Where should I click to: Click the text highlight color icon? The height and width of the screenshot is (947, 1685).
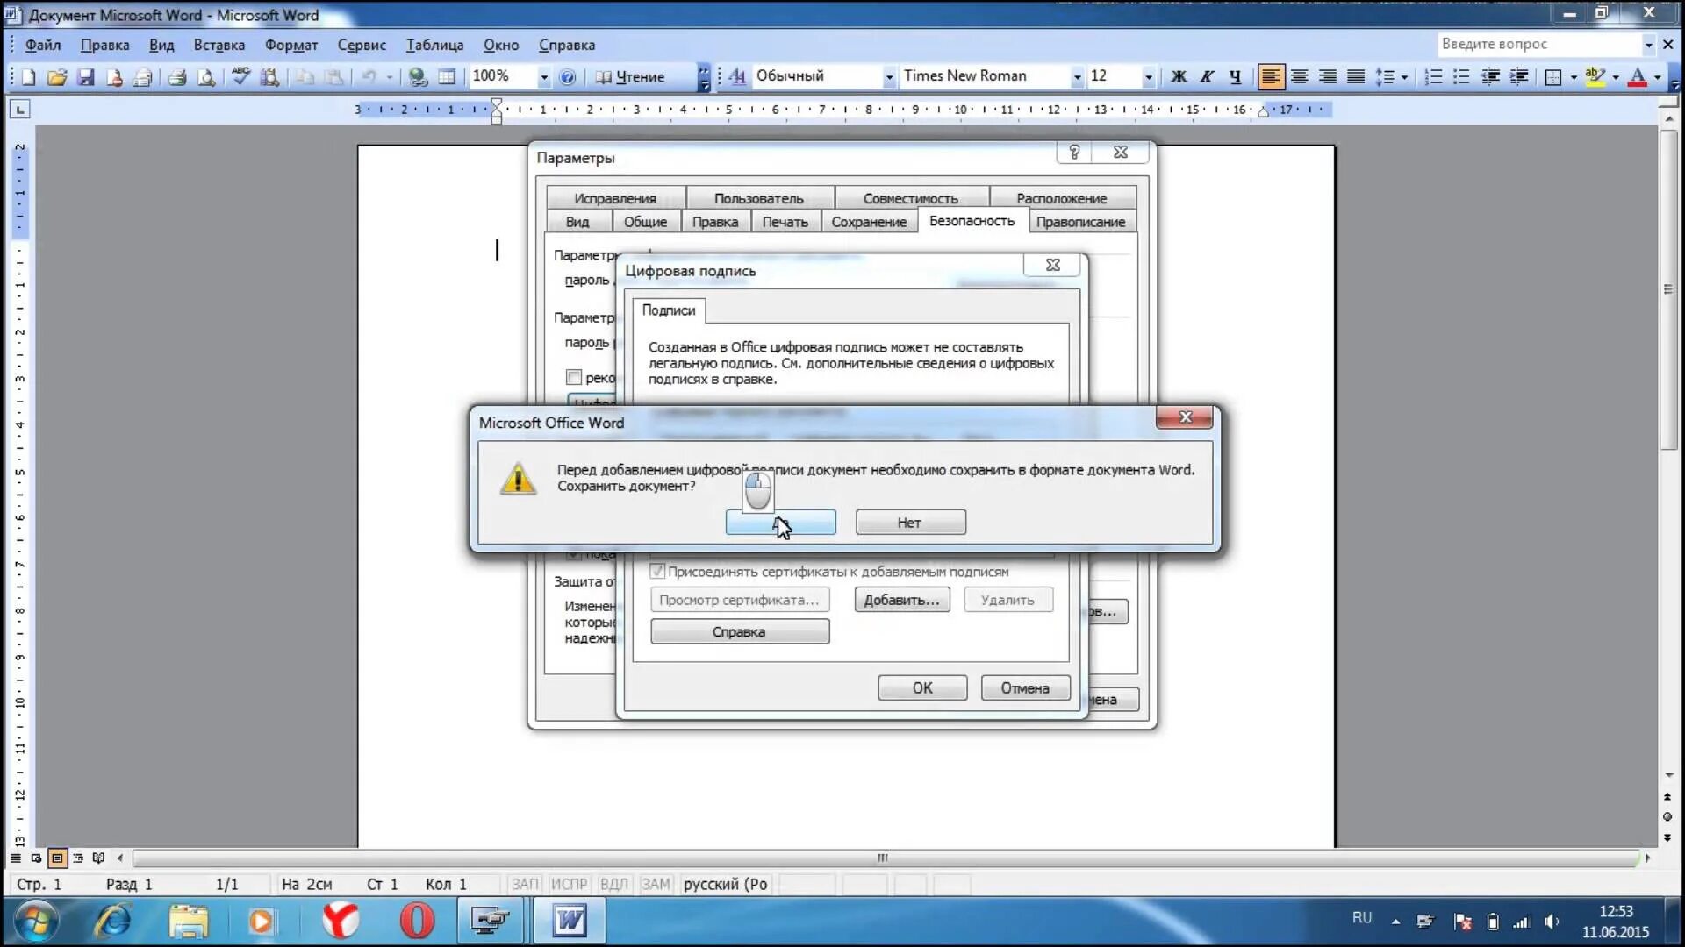(1595, 77)
